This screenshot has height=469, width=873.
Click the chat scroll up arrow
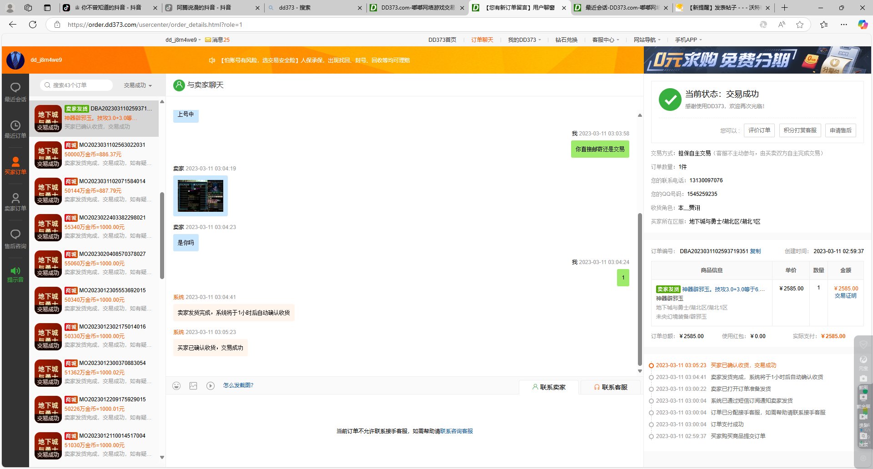click(x=640, y=115)
